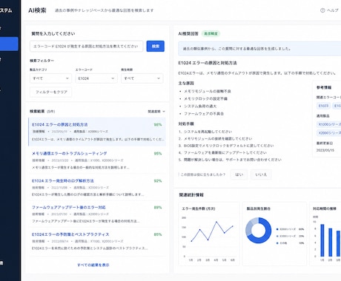Click the 関連統計情報 section heading
341x281 pixels.
tap(191, 195)
